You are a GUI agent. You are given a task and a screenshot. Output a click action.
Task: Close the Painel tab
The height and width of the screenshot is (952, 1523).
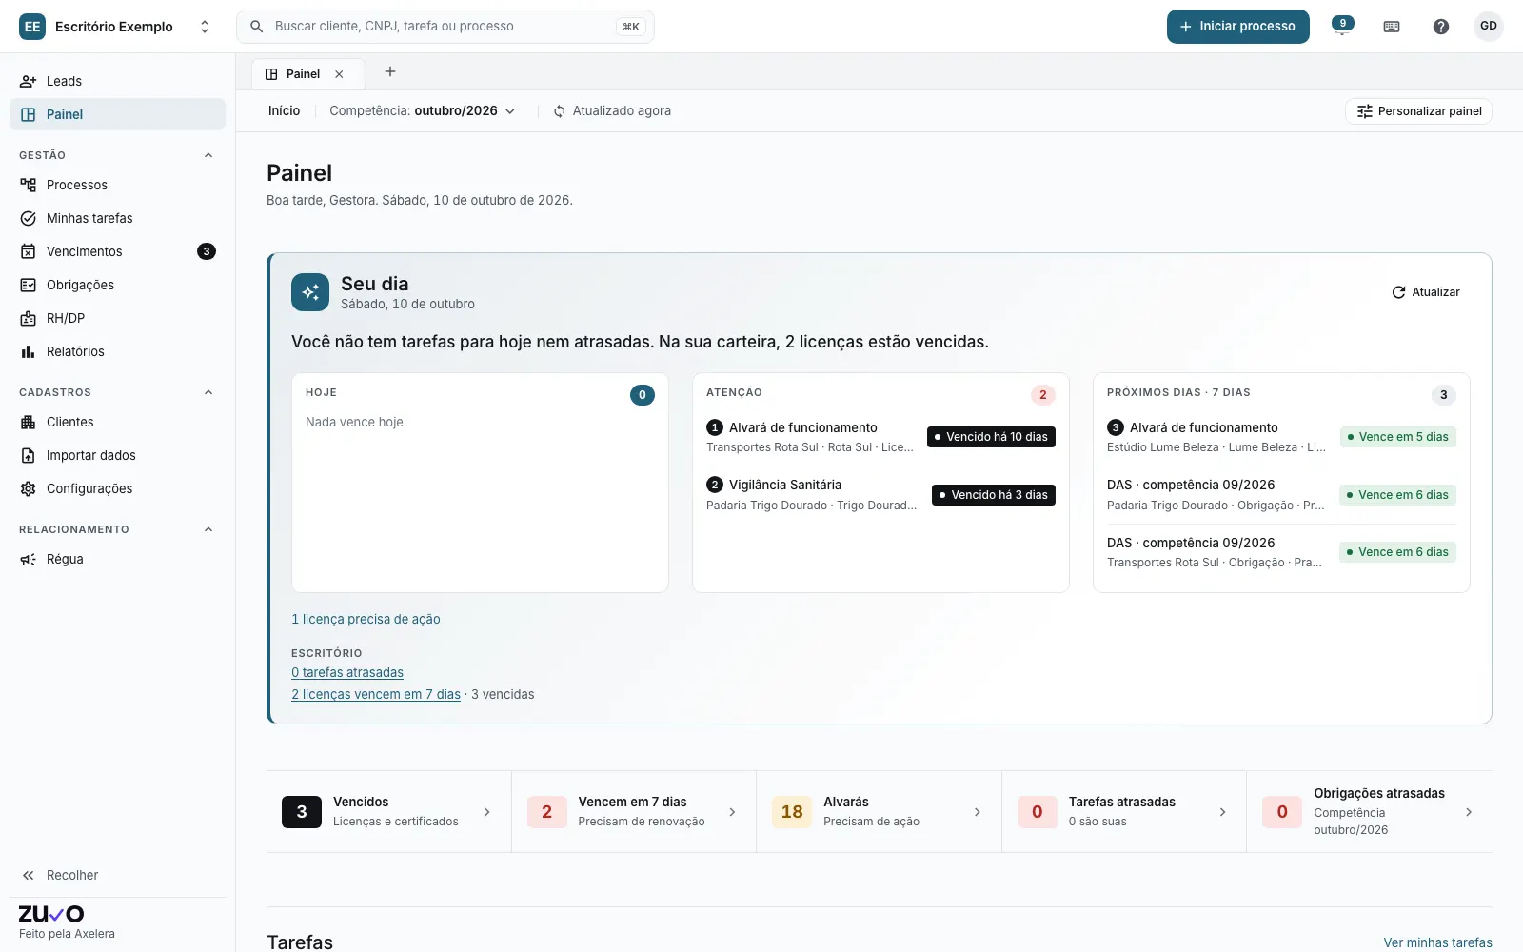pyautogui.click(x=339, y=74)
